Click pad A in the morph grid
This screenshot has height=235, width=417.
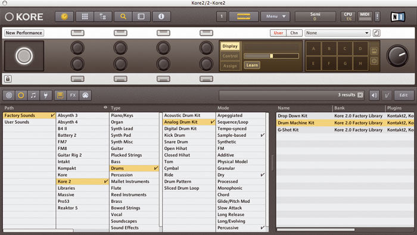313,49
